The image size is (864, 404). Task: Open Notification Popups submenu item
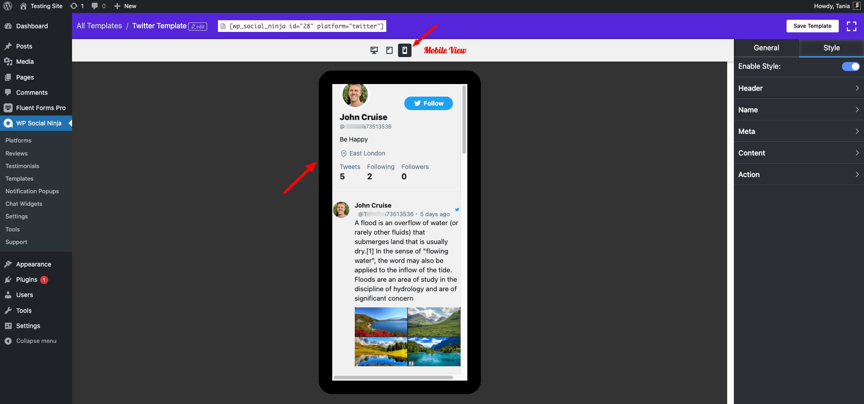tap(32, 191)
